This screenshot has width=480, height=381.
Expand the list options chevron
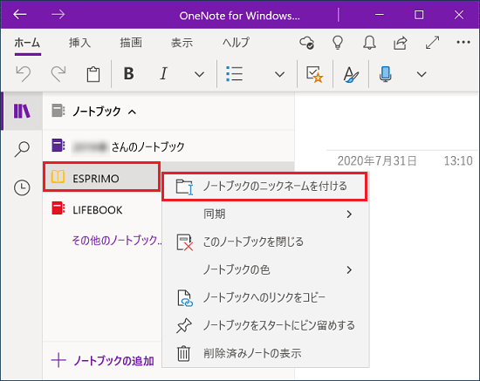point(279,74)
